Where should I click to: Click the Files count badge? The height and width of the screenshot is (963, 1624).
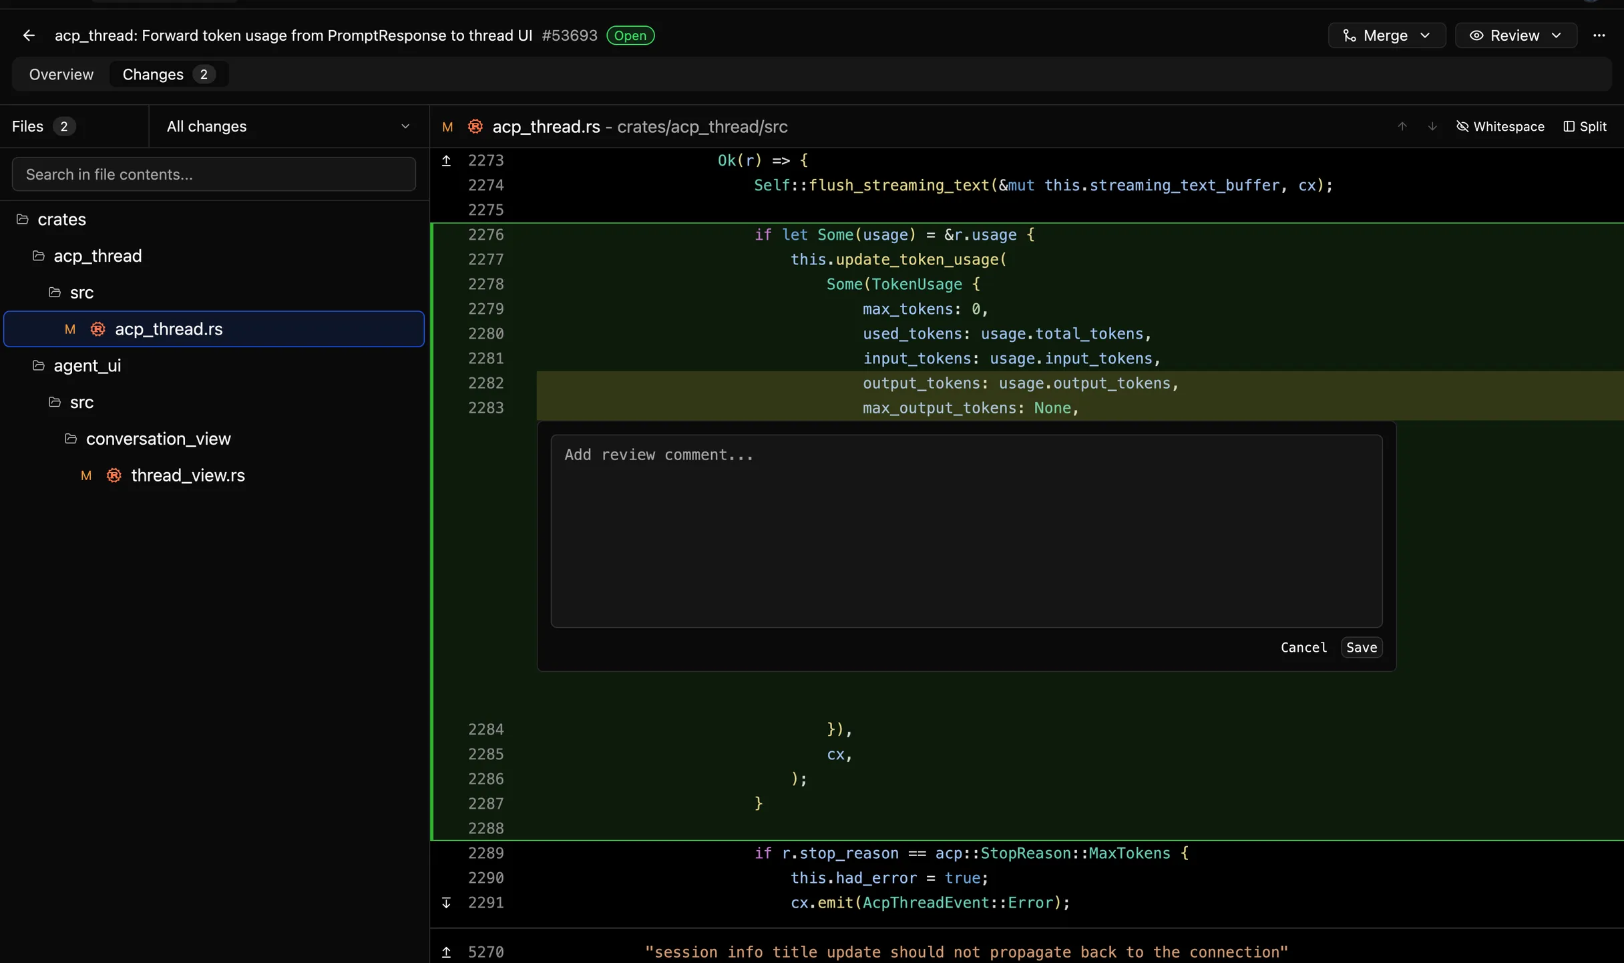pos(64,126)
